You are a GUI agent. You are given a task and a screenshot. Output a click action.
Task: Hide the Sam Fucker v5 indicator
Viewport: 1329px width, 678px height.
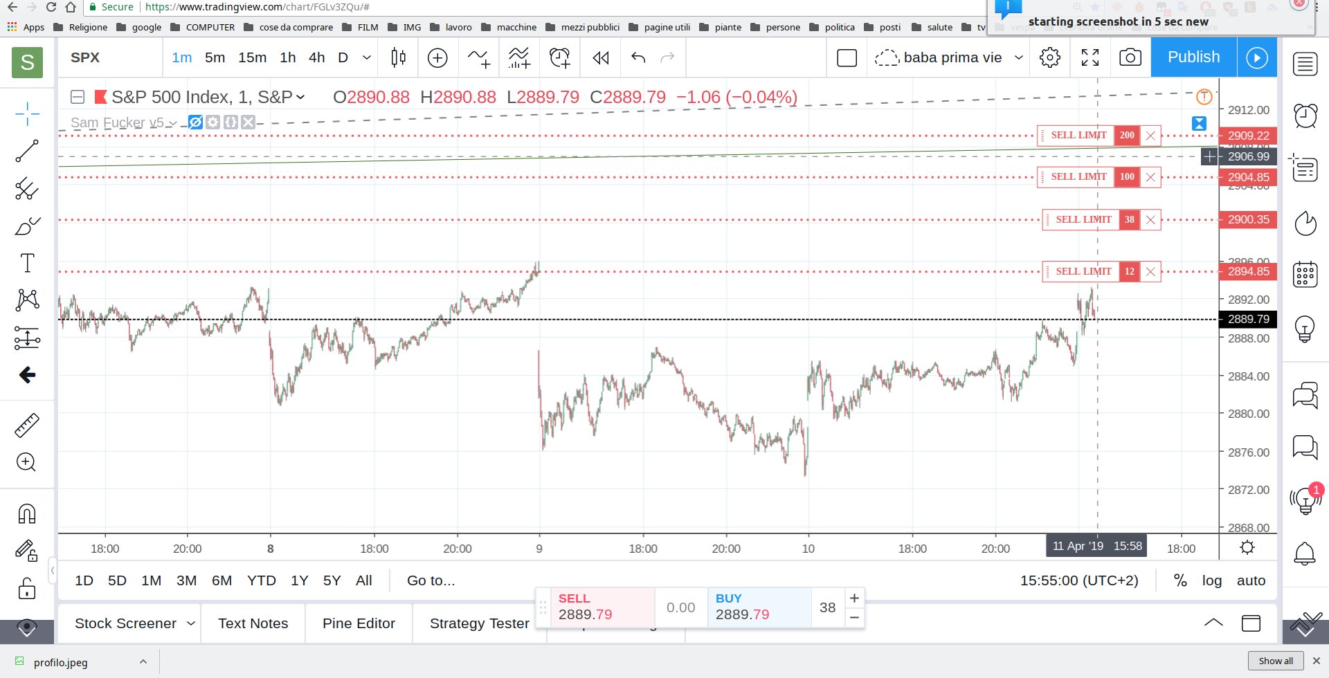click(196, 122)
